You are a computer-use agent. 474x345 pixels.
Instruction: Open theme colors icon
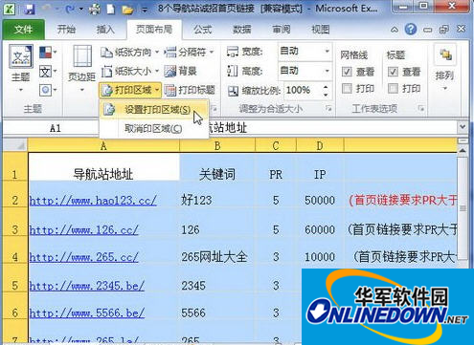(x=48, y=52)
